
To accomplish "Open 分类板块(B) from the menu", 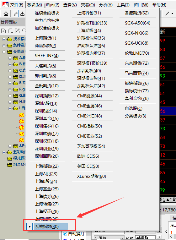I will click(x=136, y=116).
